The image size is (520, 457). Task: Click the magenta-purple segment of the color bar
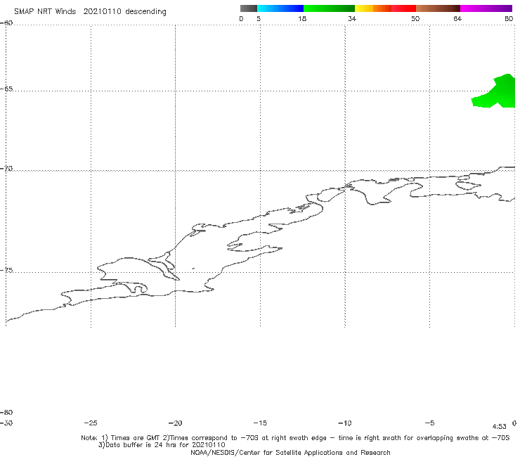486,8
